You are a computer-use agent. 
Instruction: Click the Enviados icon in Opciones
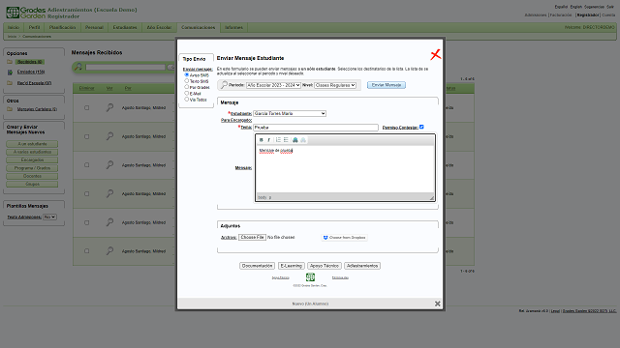point(10,72)
